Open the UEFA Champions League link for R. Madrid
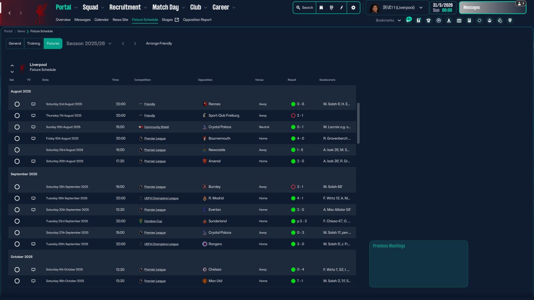Viewport: 534px width, 300px height. tap(161, 198)
